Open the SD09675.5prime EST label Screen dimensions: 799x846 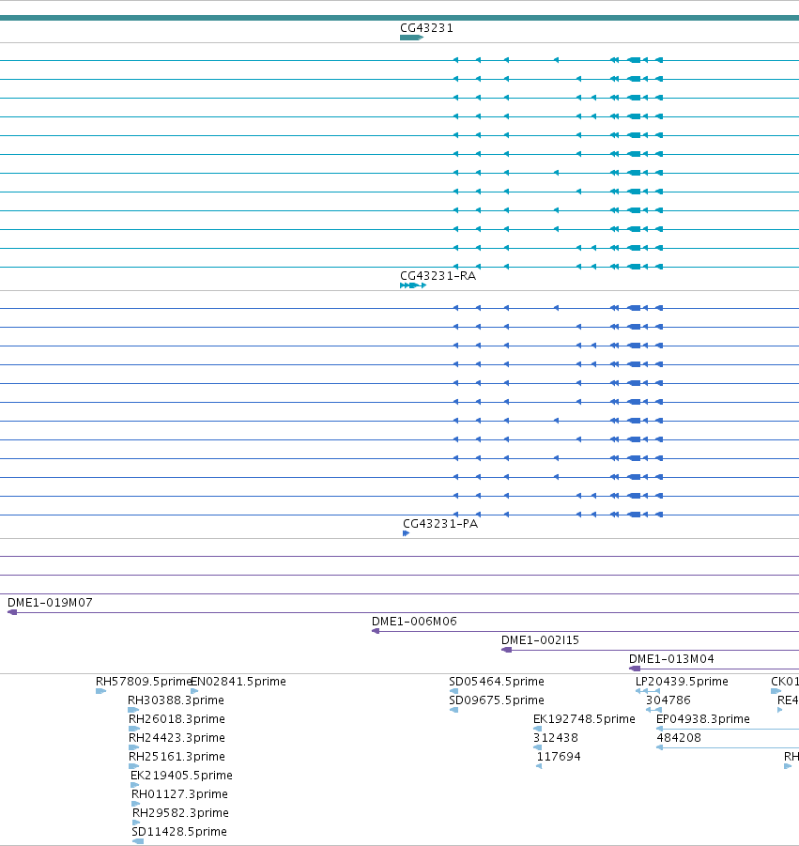[497, 700]
